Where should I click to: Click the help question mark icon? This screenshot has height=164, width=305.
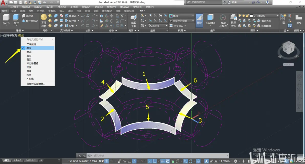267,2
